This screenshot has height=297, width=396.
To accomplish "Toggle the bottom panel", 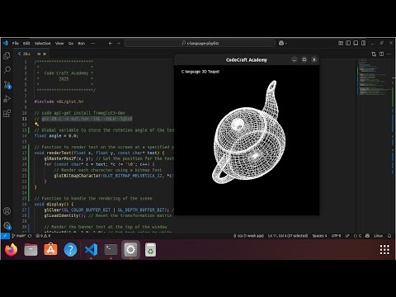I will pos(356,43).
